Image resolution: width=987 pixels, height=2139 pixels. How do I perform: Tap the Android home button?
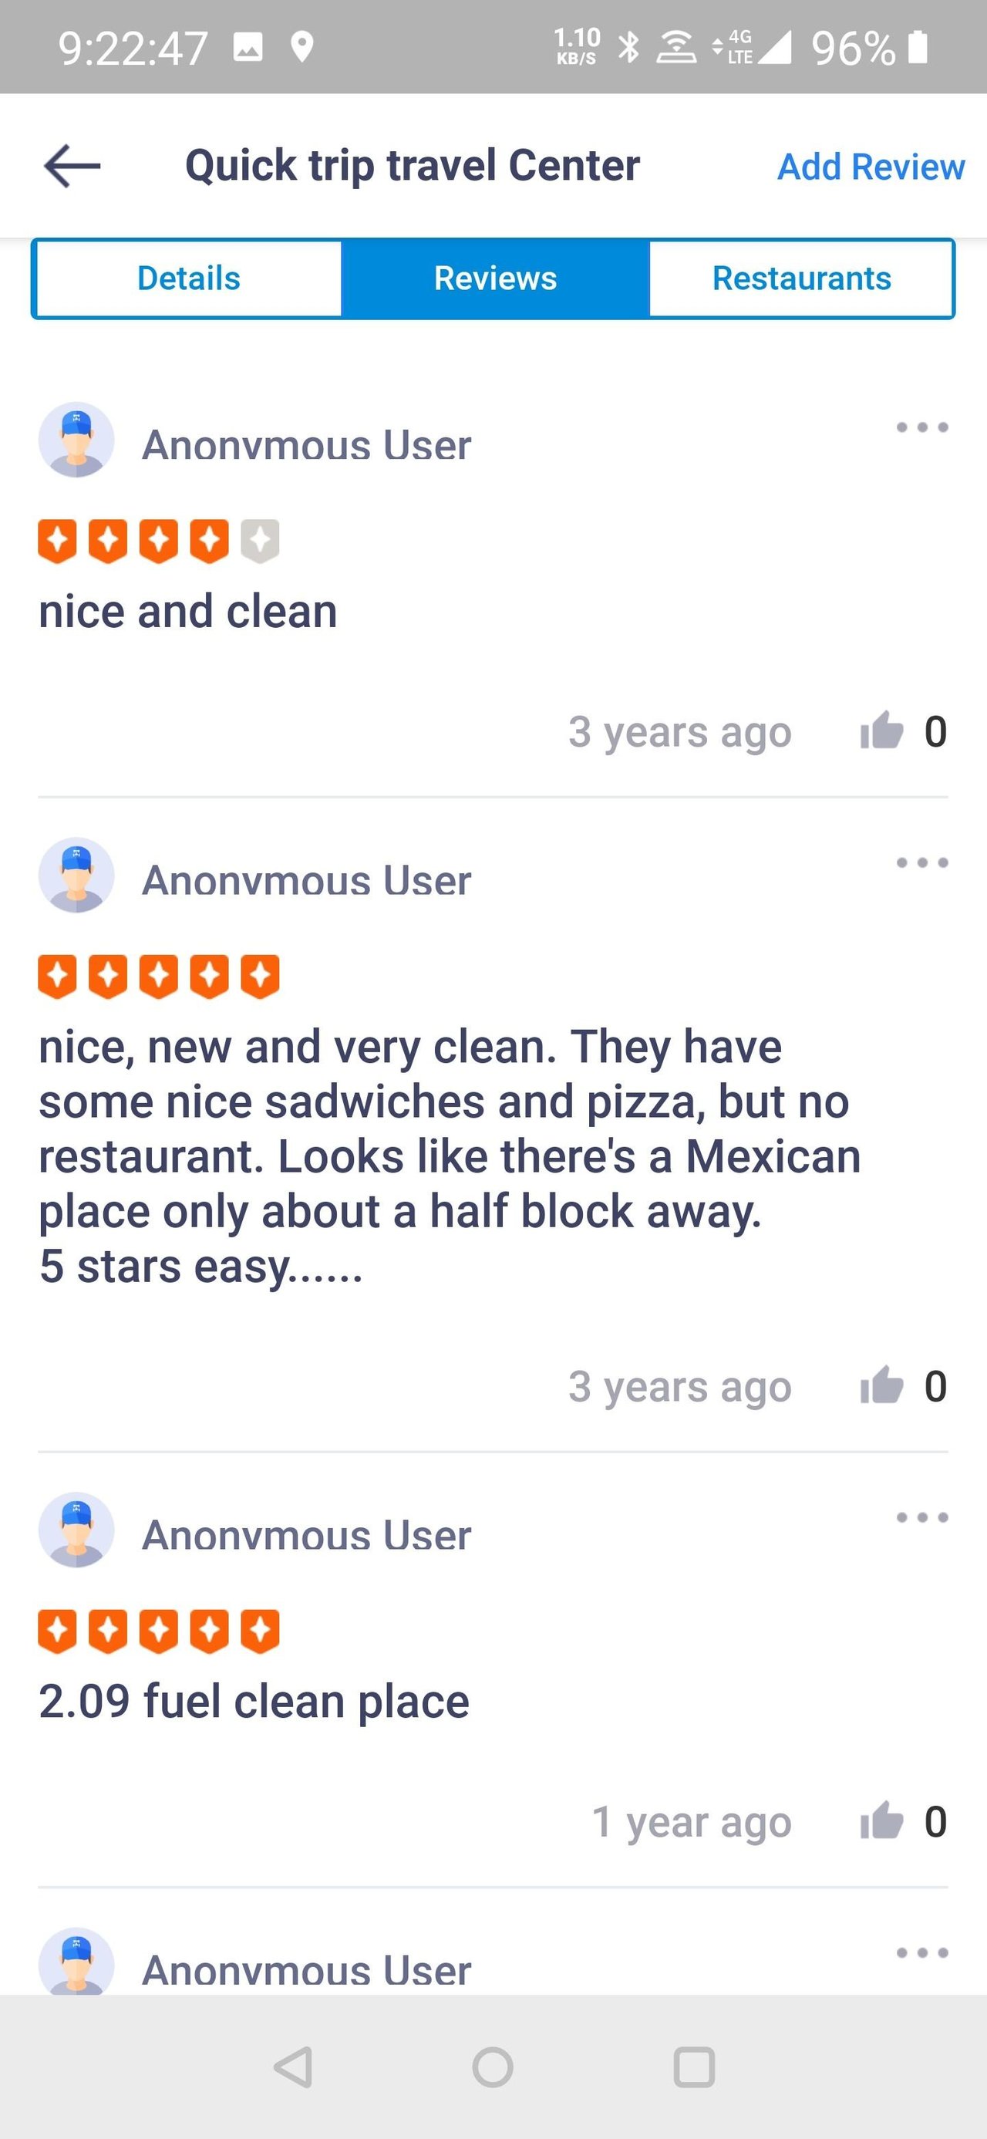(x=493, y=2066)
